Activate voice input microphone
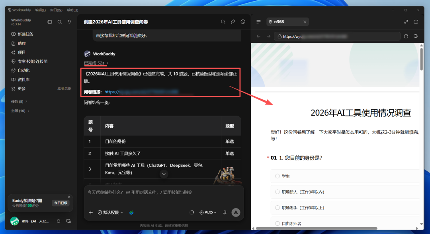Image resolution: width=430 pixels, height=234 pixels. coord(225,213)
